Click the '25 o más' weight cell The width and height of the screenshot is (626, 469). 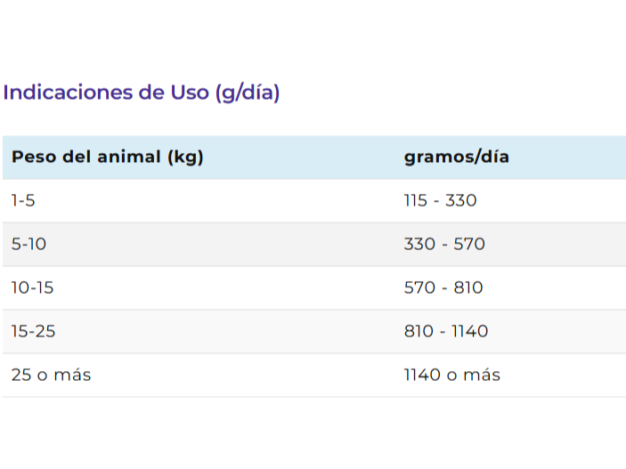[51, 375]
